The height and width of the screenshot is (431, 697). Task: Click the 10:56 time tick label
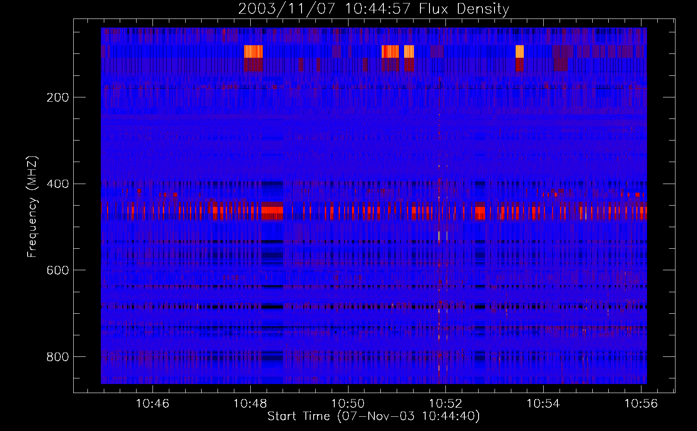[641, 403]
